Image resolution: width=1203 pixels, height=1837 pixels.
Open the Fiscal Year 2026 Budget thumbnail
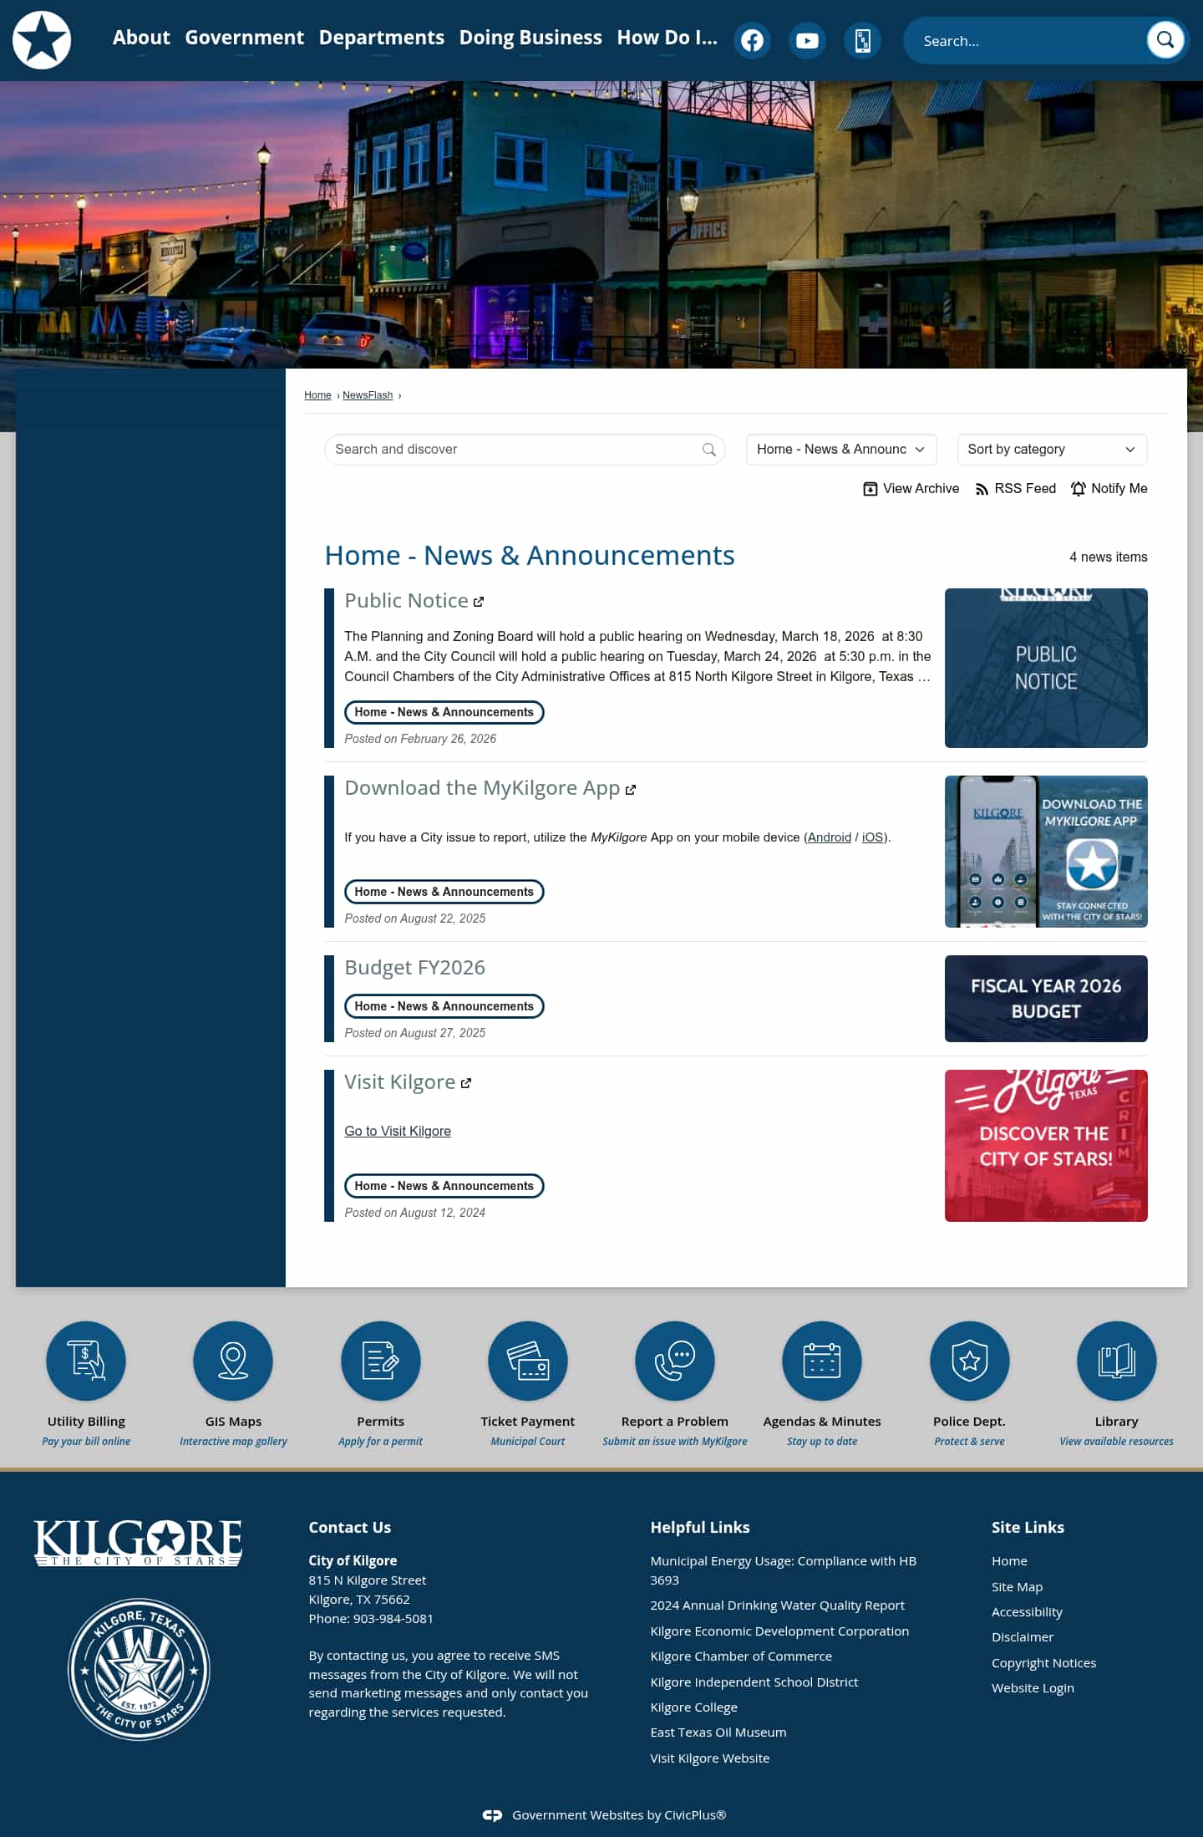click(x=1046, y=999)
